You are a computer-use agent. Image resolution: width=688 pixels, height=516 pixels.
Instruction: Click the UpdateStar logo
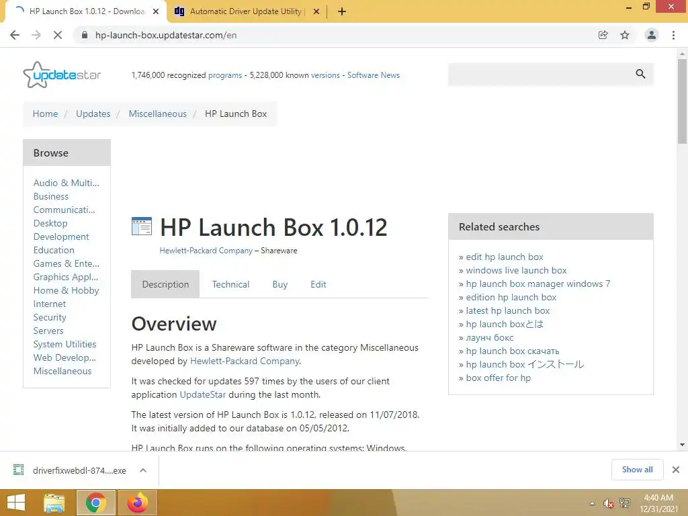pyautogui.click(x=62, y=75)
